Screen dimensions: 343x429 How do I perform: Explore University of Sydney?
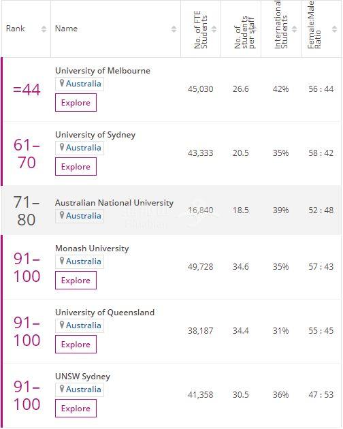(x=76, y=167)
